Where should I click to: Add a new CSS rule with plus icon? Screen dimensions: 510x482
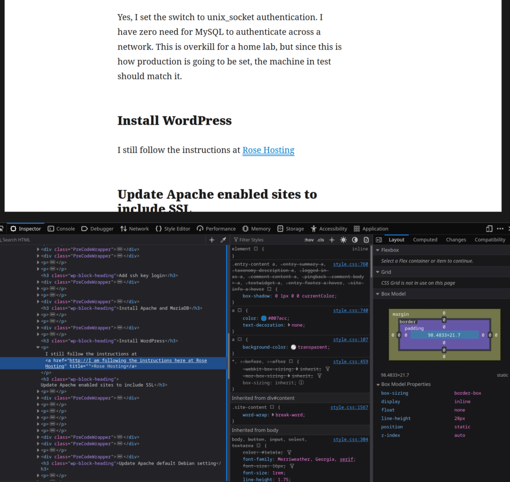(332, 240)
